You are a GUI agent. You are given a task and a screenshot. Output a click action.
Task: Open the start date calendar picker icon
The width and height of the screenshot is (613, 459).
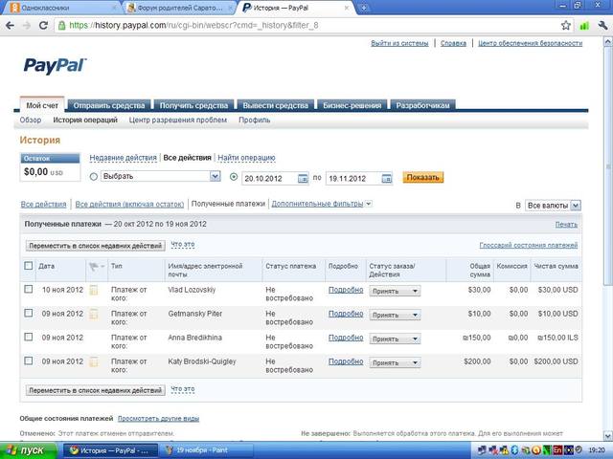[303, 179]
